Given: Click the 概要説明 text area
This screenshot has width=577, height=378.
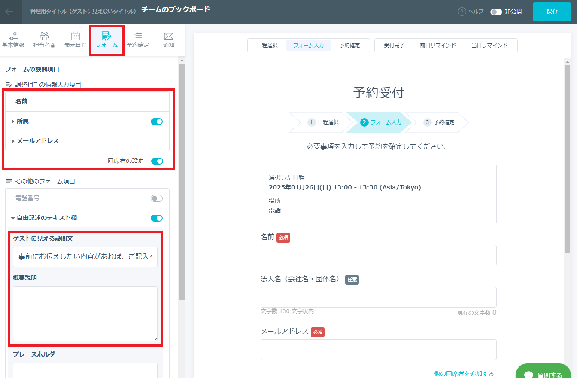Looking at the screenshot, I should [x=85, y=314].
